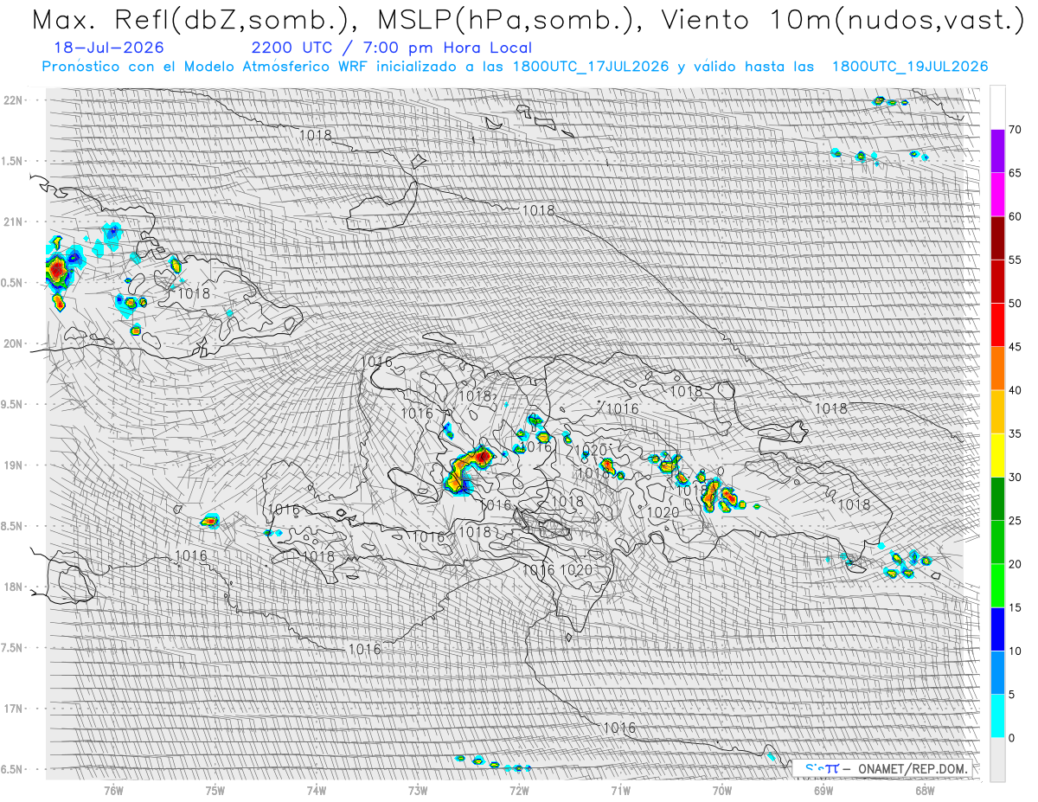1038x802 pixels.
Task: Click the purple 65-70 dBZ colorbar segment
Action: (997, 151)
